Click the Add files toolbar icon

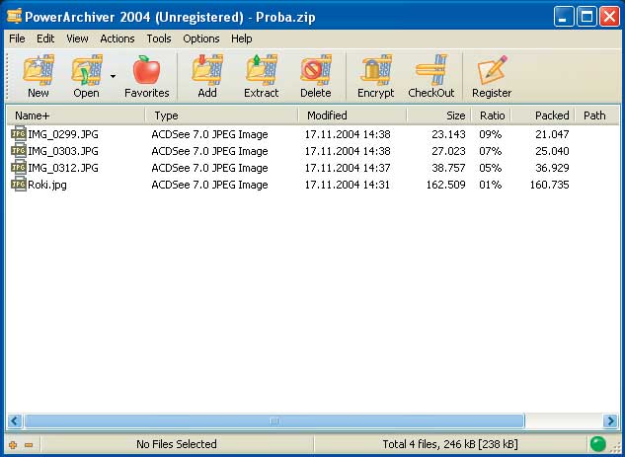pyautogui.click(x=207, y=70)
